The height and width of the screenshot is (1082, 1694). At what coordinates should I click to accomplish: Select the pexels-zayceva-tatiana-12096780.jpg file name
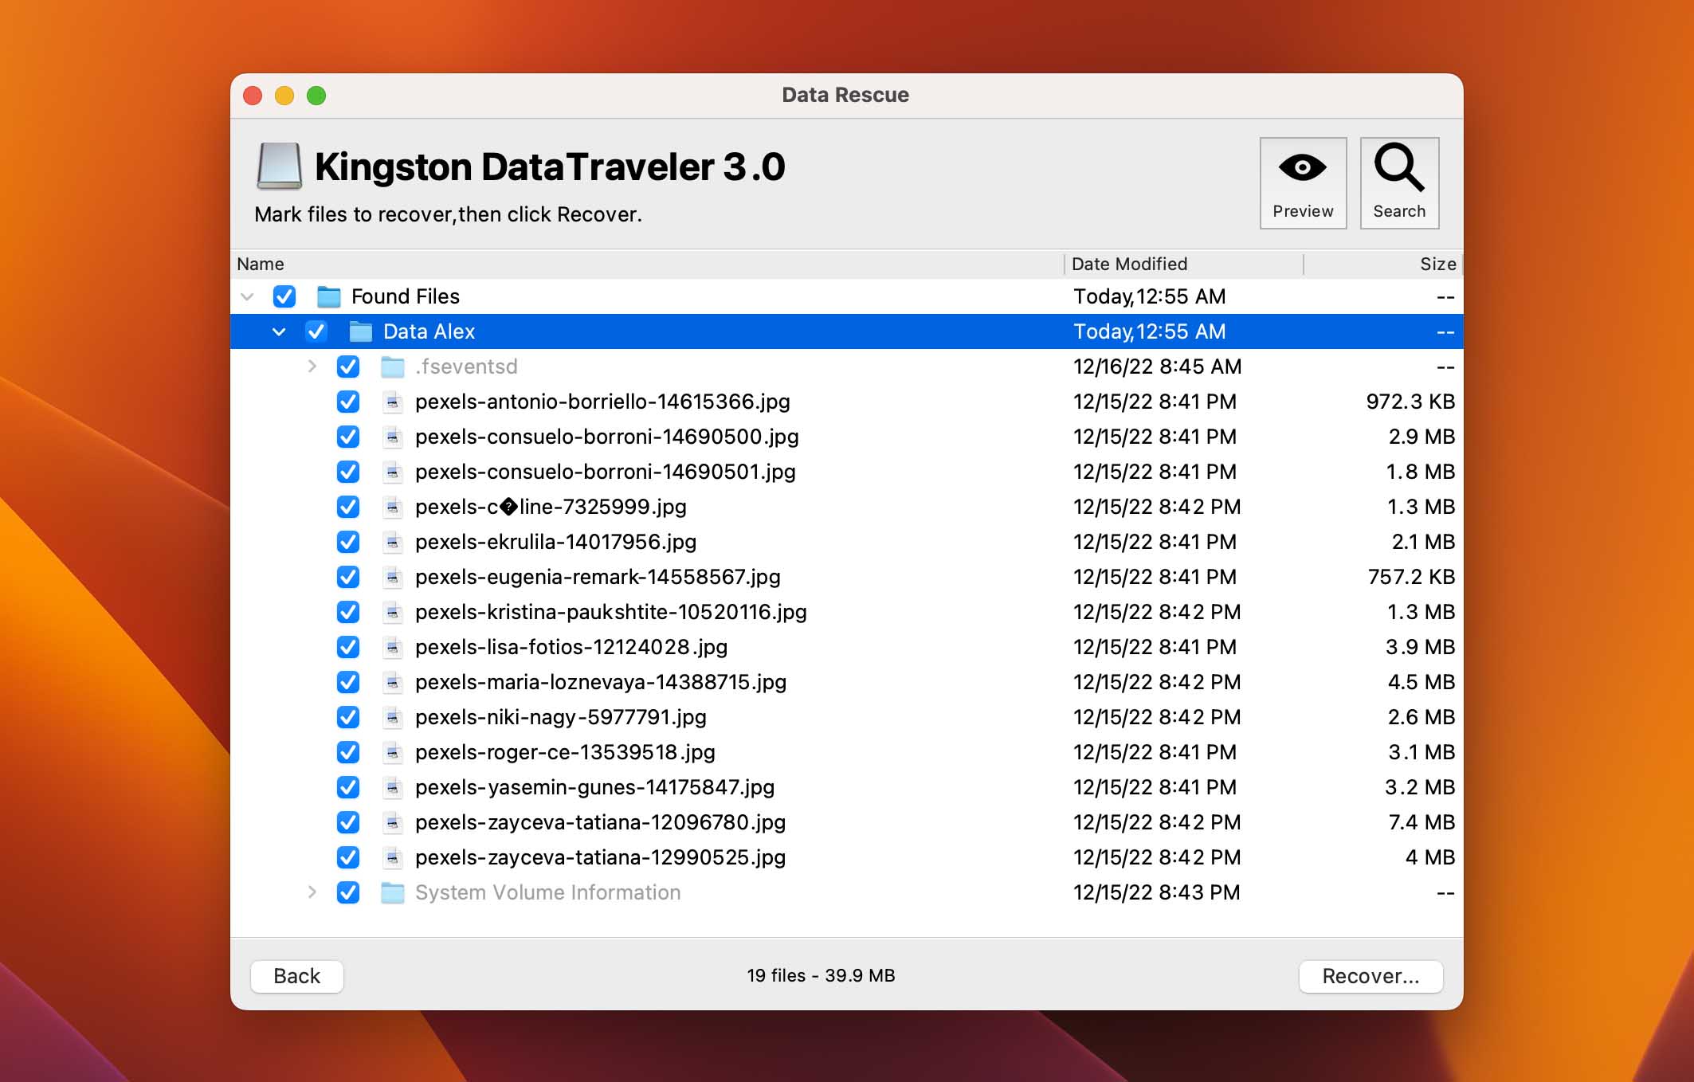(601, 823)
